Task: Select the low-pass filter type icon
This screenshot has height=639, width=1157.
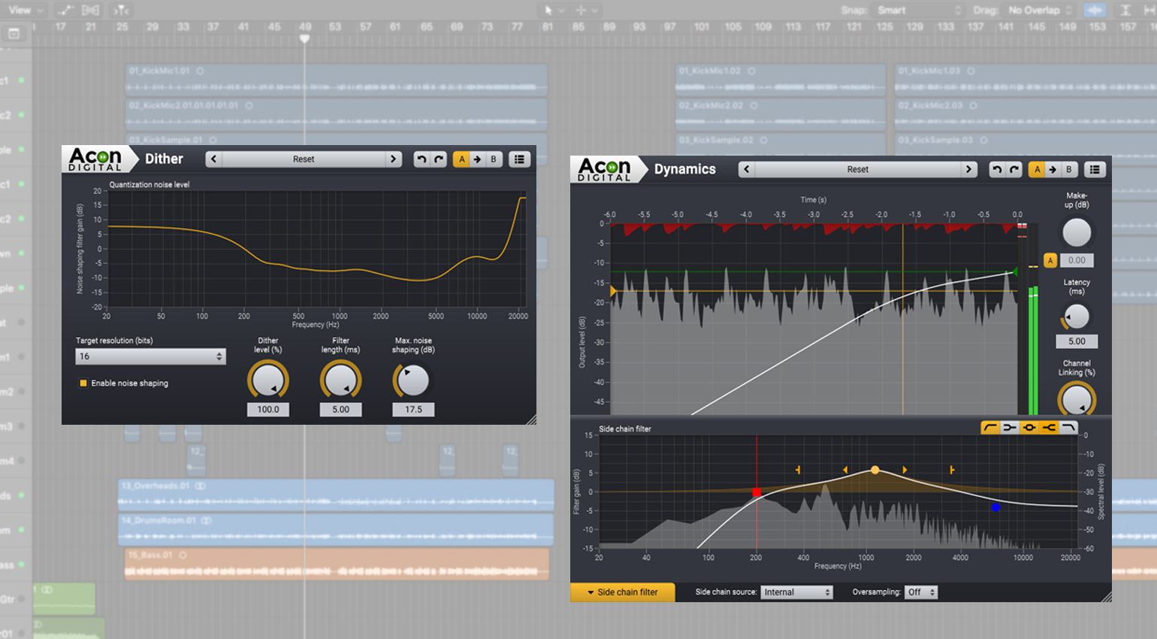Action: (1068, 427)
